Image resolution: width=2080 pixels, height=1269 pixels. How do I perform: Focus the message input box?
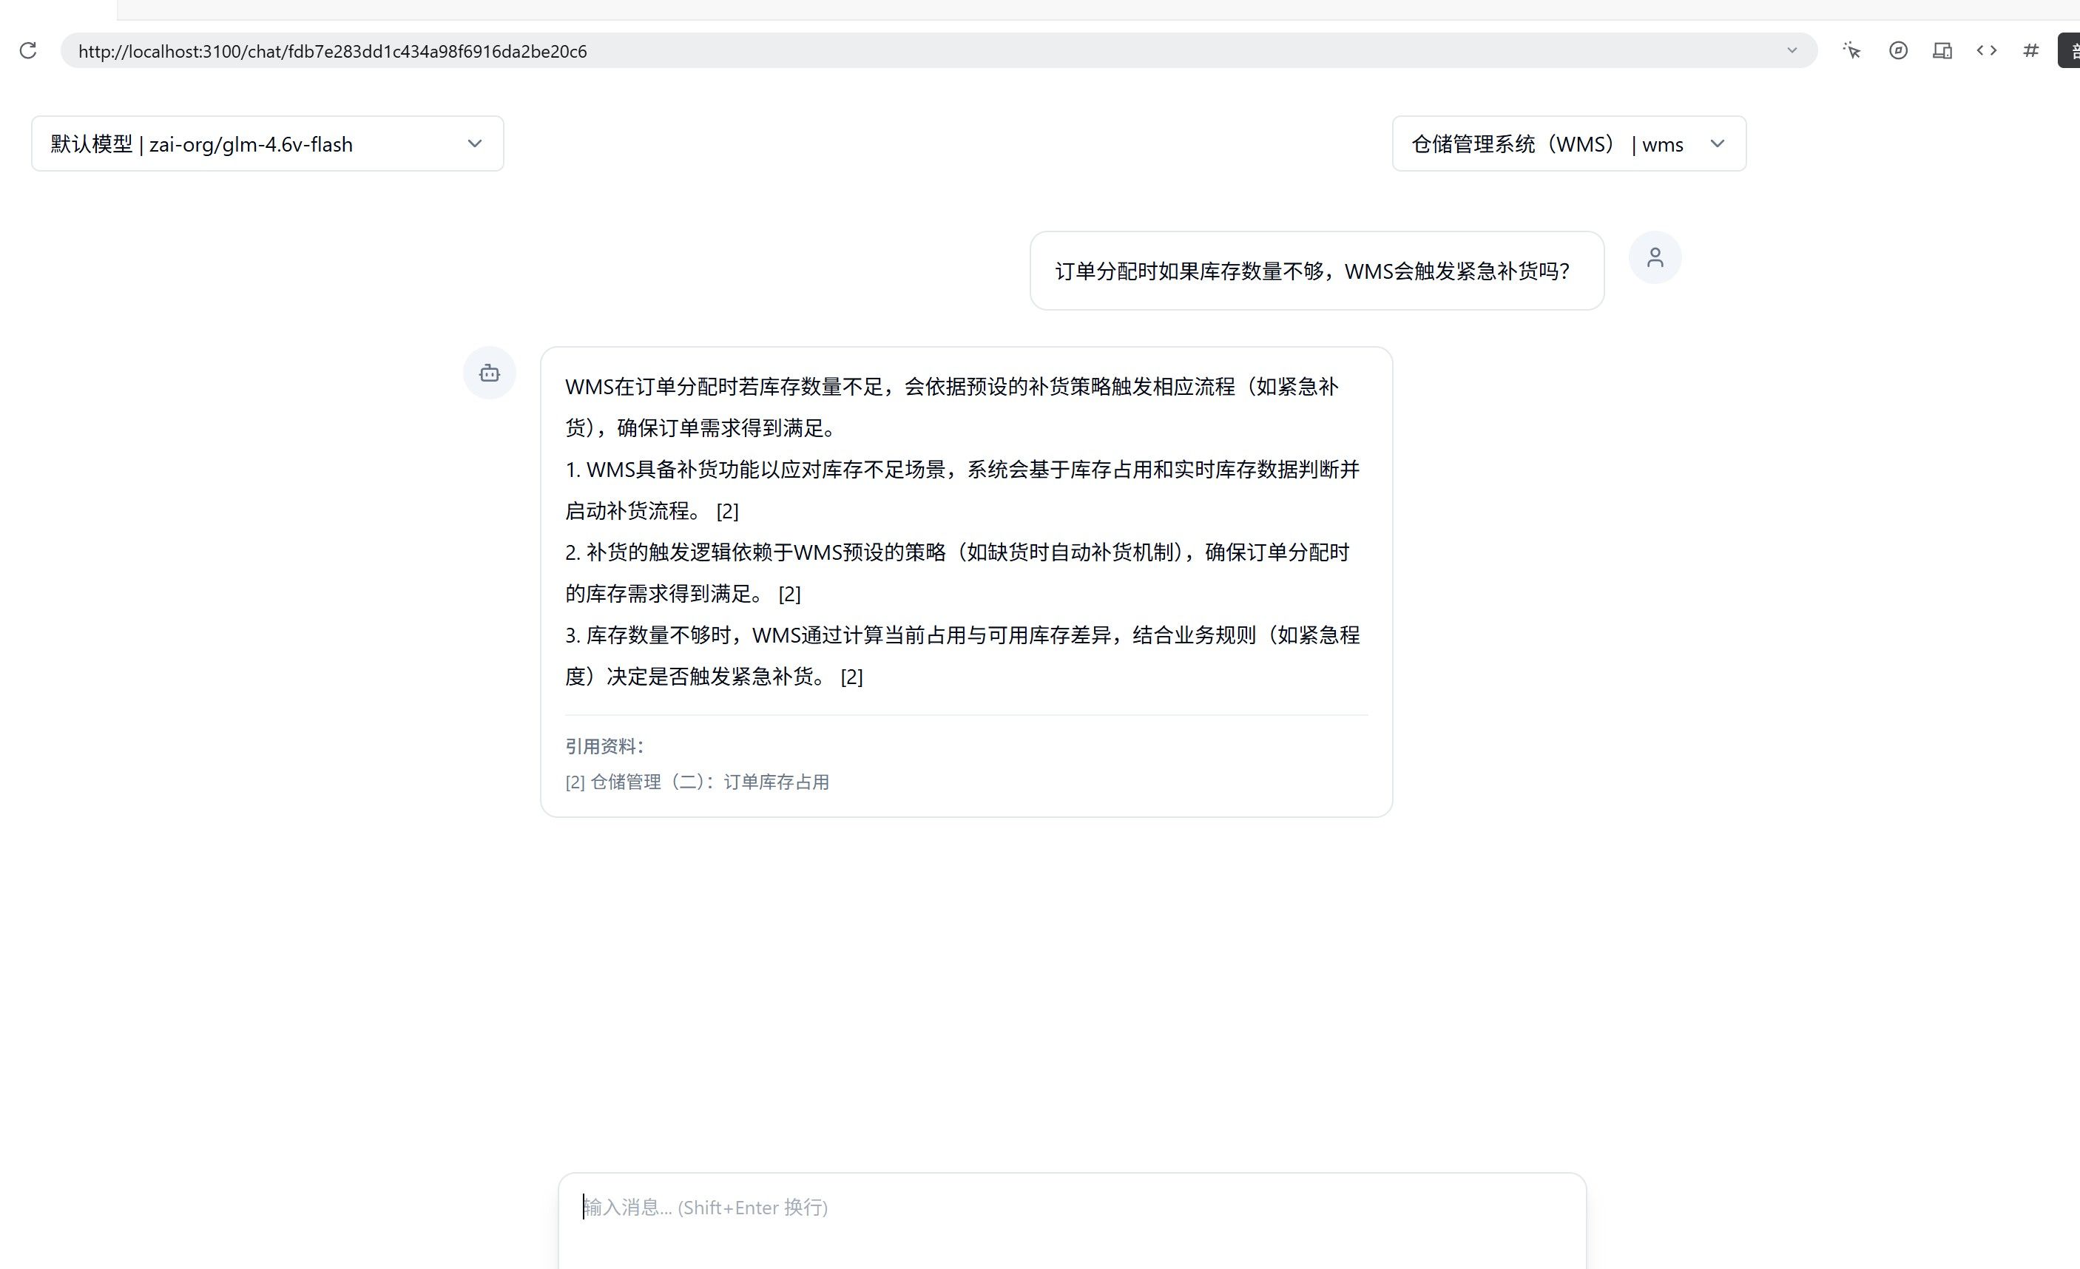click(x=1072, y=1221)
